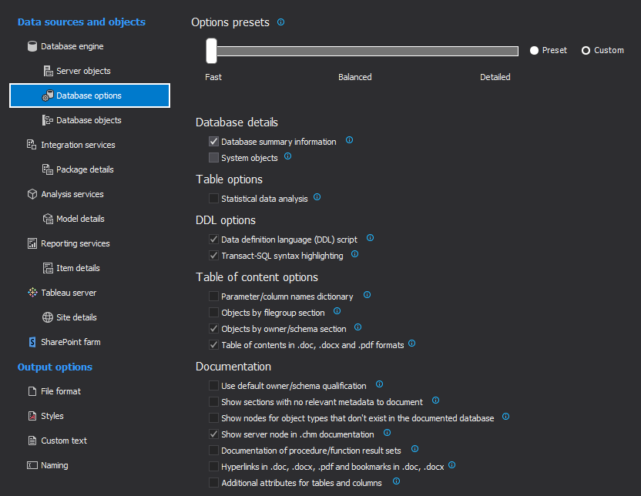Click info icon next to DDL script option
The width and height of the screenshot is (641, 496).
pos(370,239)
